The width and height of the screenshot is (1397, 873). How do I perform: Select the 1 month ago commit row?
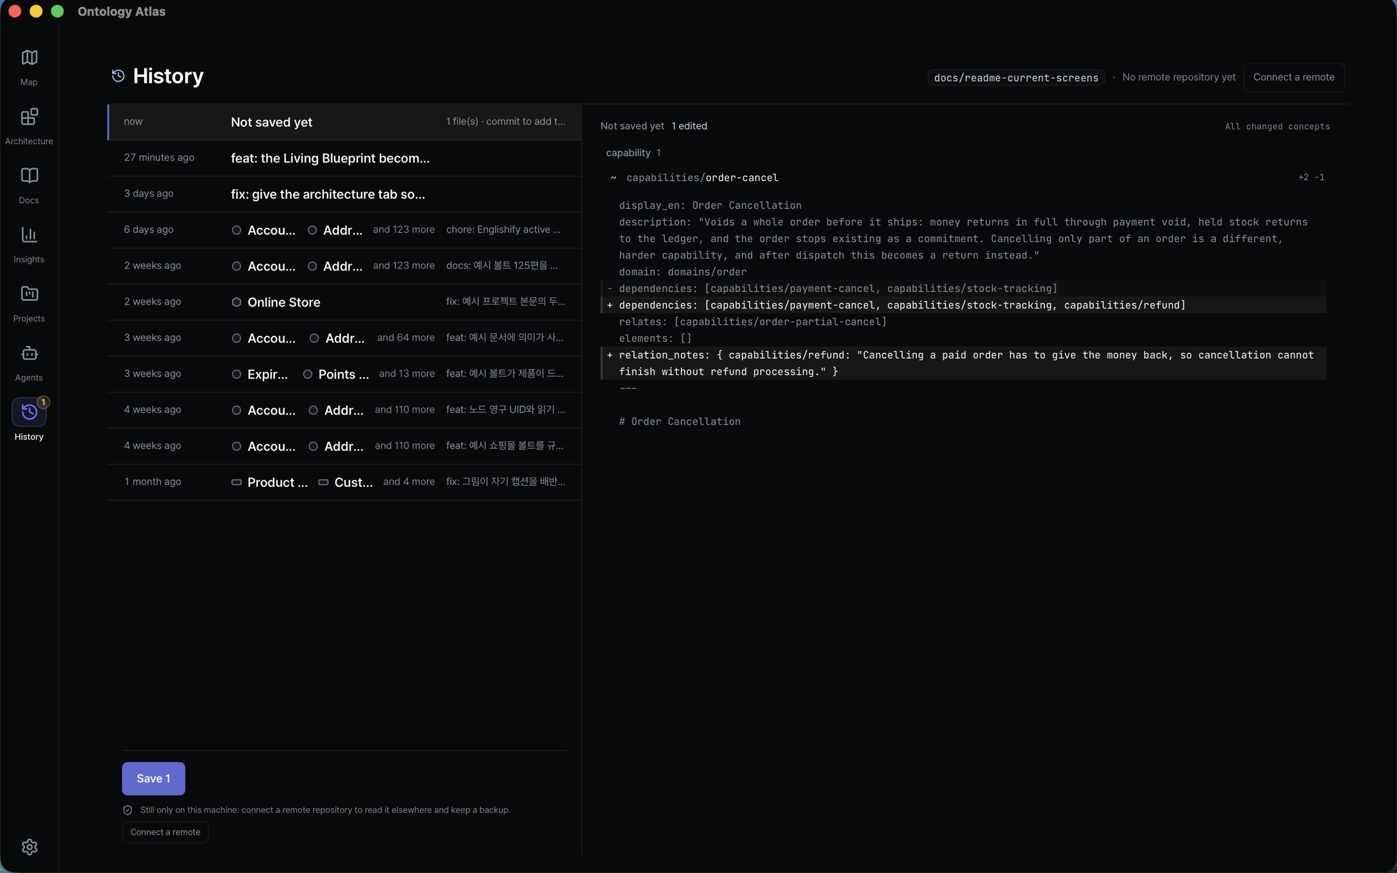coord(345,482)
